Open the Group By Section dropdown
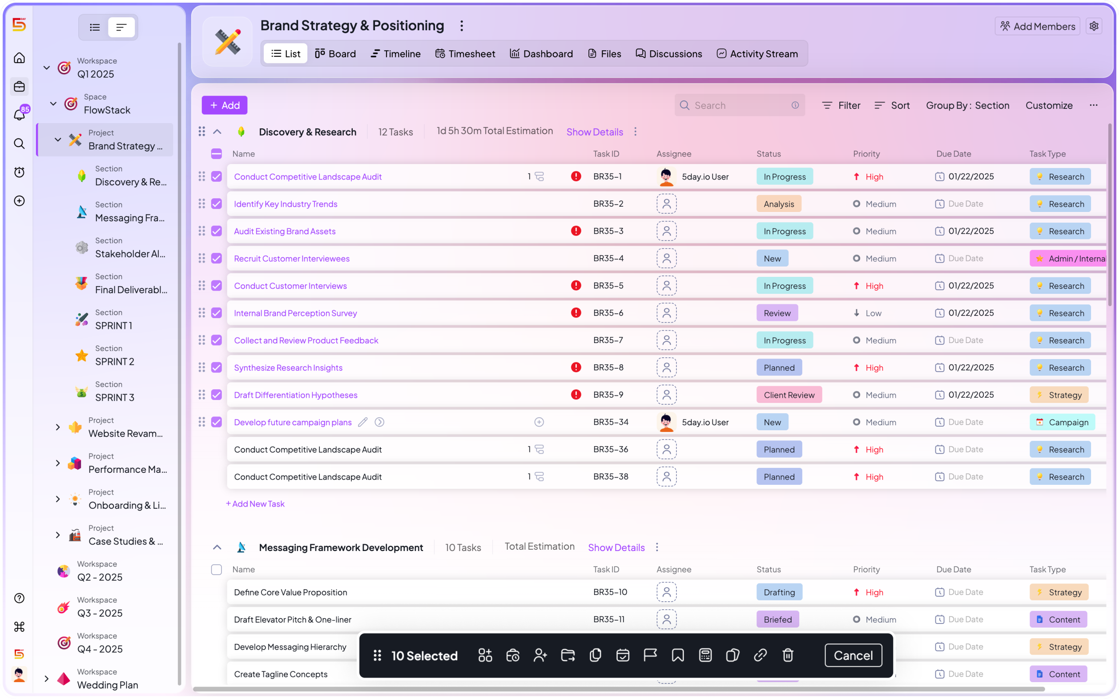The height and width of the screenshot is (699, 1119). pyautogui.click(x=967, y=105)
